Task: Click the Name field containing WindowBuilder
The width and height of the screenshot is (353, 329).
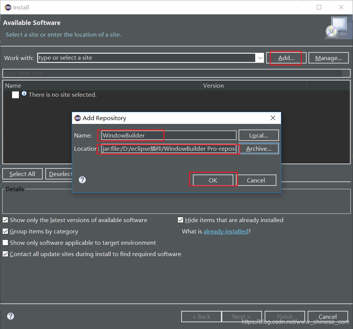Action: tap(169, 136)
